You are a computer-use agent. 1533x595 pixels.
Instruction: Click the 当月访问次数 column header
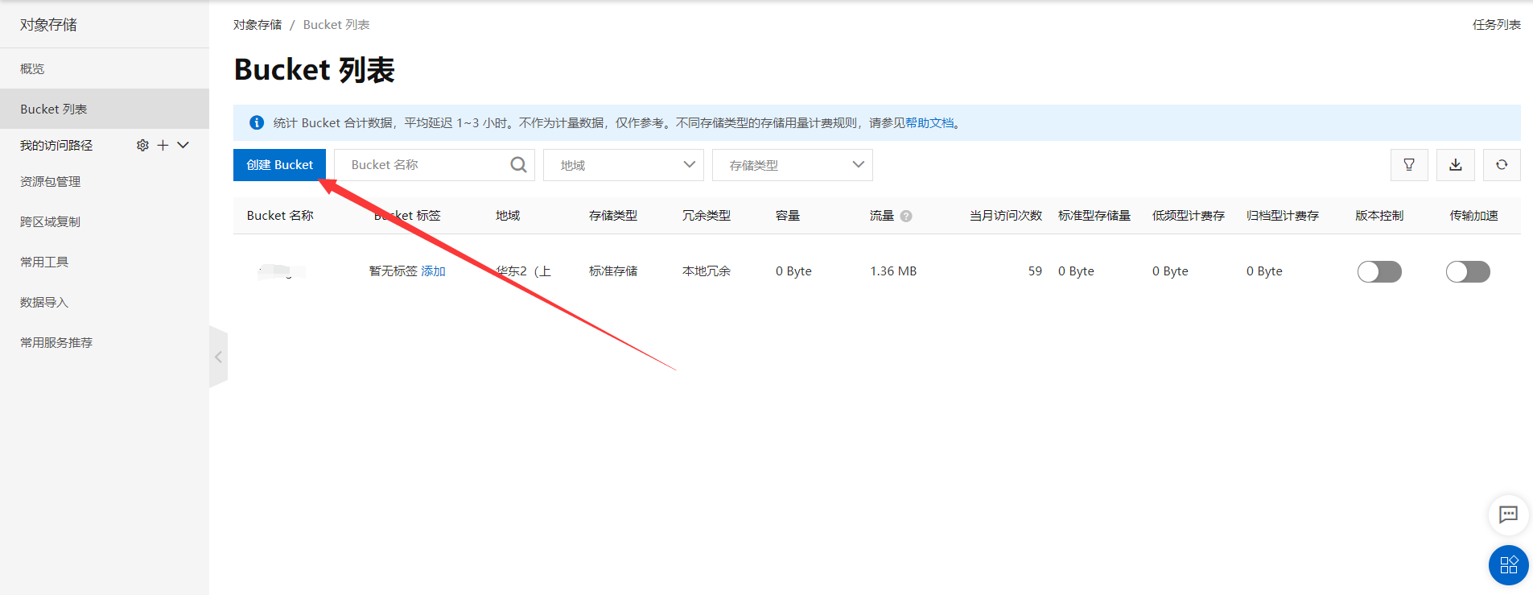(1006, 216)
